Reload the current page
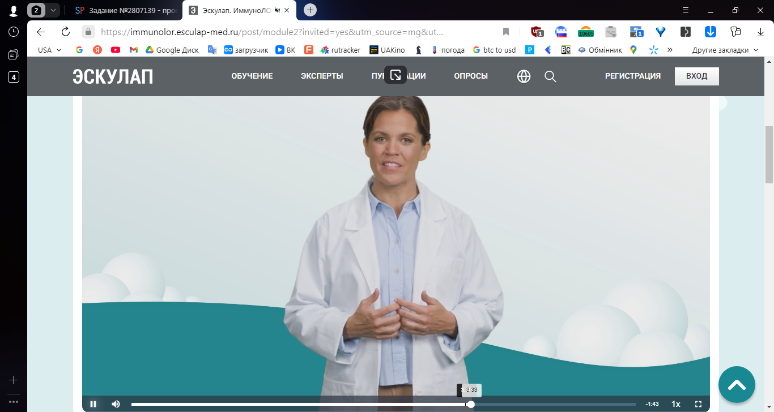The height and width of the screenshot is (412, 774). [x=66, y=32]
